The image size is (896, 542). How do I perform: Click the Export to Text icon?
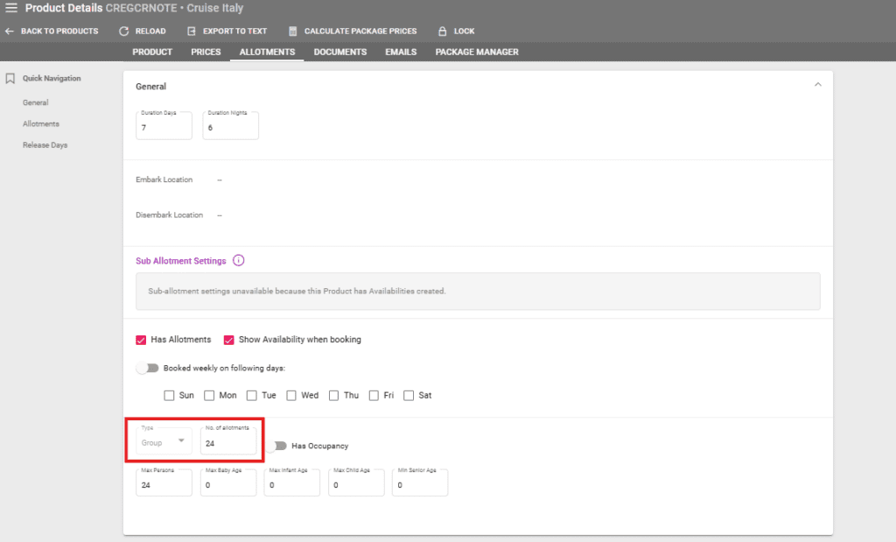[192, 32]
